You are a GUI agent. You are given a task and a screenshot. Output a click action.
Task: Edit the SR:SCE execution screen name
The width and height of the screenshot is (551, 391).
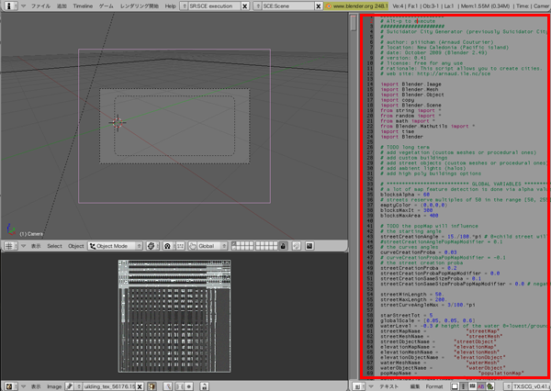(214, 6)
